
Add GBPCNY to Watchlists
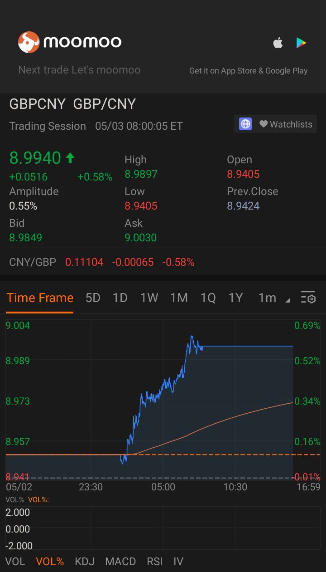(x=286, y=124)
